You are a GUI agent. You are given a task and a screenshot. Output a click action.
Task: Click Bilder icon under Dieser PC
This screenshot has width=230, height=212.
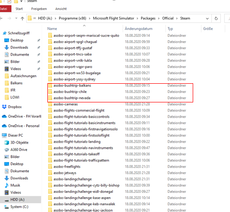[x=7, y=157]
